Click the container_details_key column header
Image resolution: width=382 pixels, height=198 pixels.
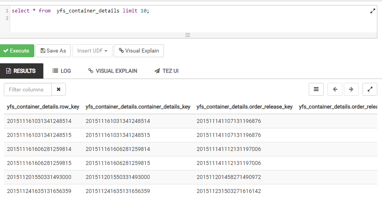pyautogui.click(x=138, y=107)
